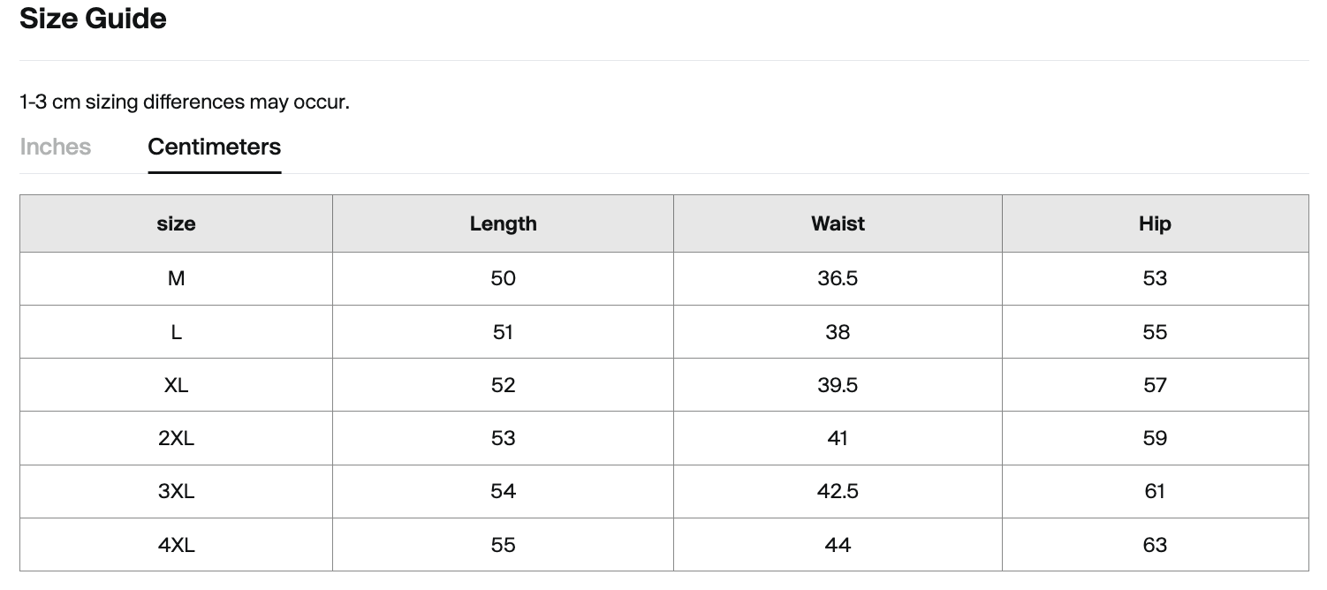Click the Hip column header
Screen dimensions: 1327x590
tap(1155, 224)
